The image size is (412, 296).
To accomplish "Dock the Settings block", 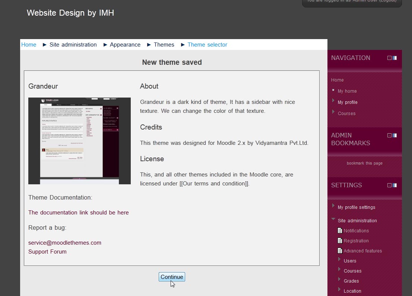I will pos(395,185).
